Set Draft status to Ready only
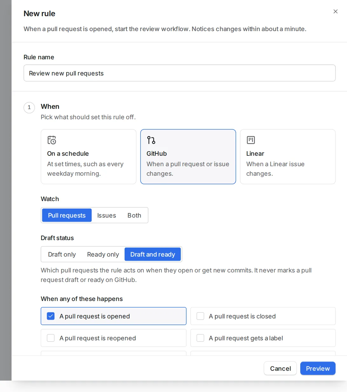347x392 pixels. point(103,254)
